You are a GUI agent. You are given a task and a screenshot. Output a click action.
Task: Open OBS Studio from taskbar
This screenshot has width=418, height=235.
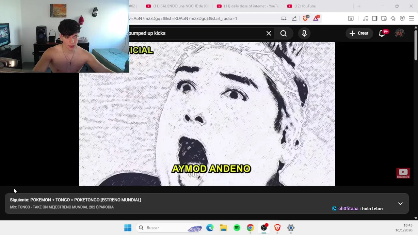point(264,228)
